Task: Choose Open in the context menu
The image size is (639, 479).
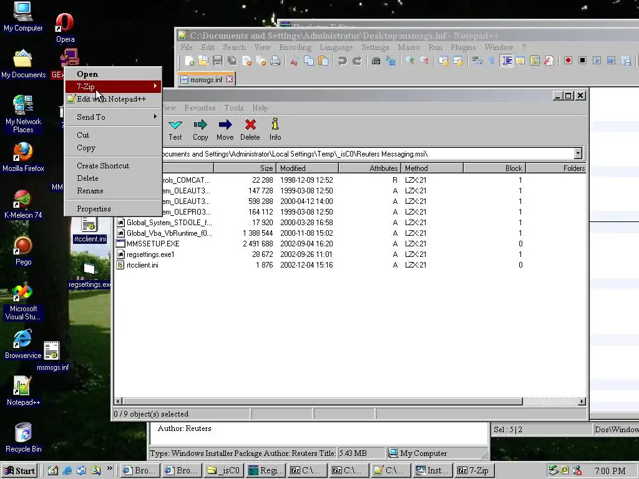Action: click(114, 74)
